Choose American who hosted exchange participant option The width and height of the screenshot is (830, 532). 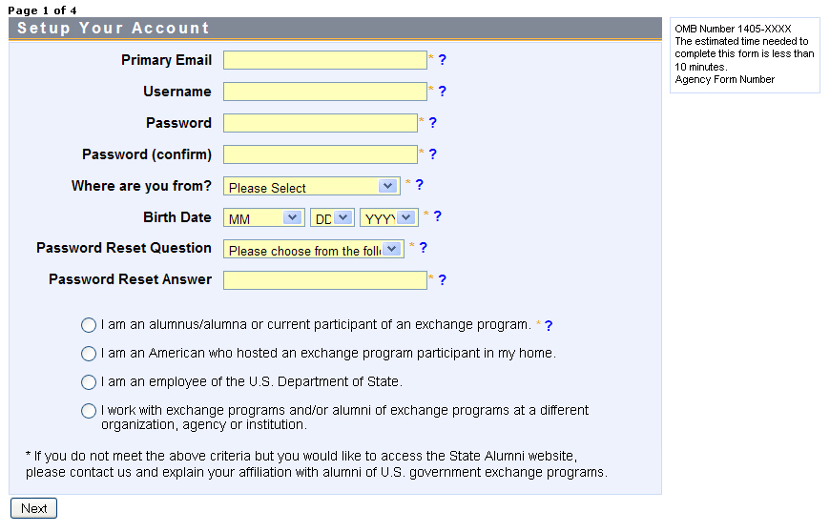coord(89,354)
